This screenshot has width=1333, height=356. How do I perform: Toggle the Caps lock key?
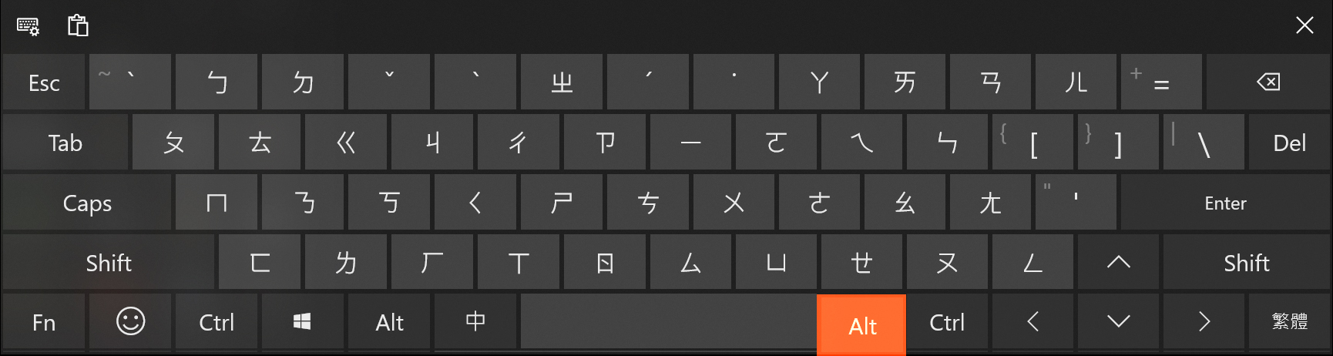pyautogui.click(x=87, y=203)
